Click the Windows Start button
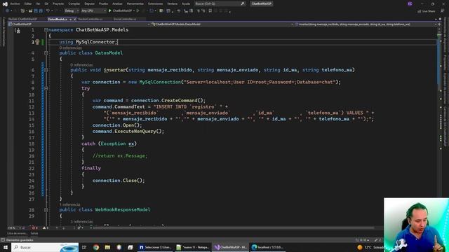 tap(6, 247)
